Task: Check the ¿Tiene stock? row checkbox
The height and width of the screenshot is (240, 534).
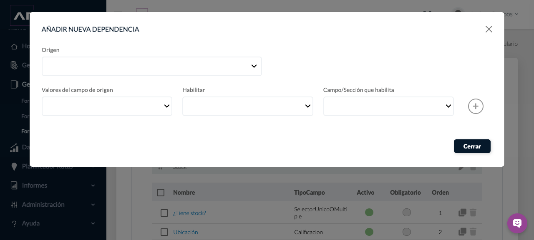Action: 164,213
